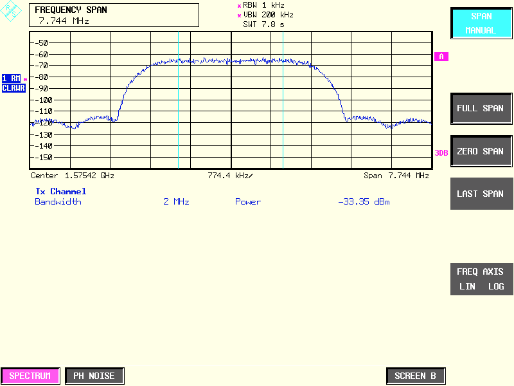Switch frequency axis to LOG
This screenshot has width=514, height=386.
point(495,286)
